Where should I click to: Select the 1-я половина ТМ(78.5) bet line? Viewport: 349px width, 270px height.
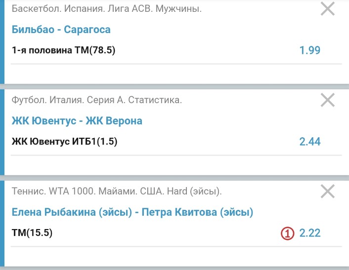point(63,50)
